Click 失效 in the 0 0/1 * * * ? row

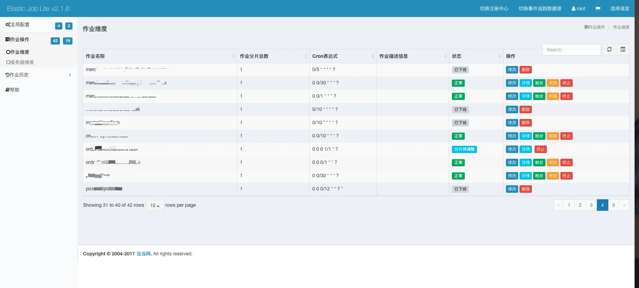tap(553, 96)
